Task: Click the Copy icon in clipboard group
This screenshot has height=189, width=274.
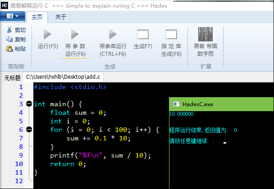Action: (x=9, y=40)
